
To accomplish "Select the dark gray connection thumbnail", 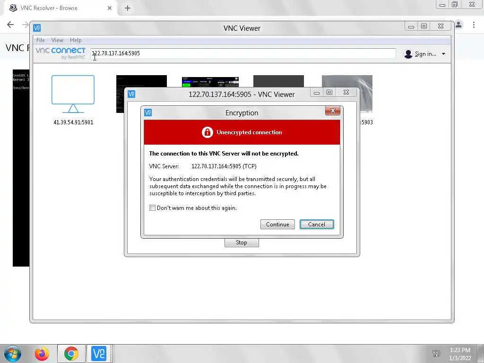I will (x=278, y=81).
